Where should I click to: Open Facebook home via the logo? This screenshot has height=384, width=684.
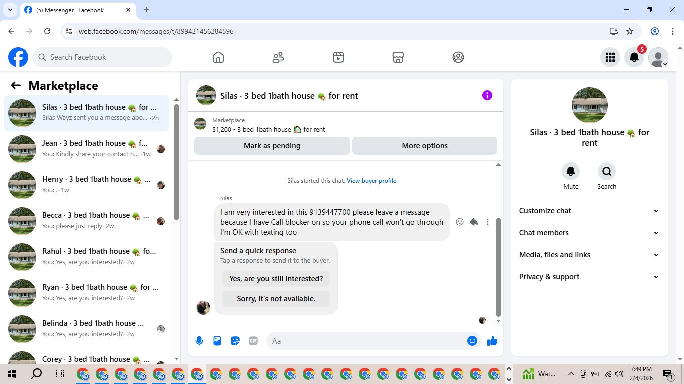[x=18, y=57]
